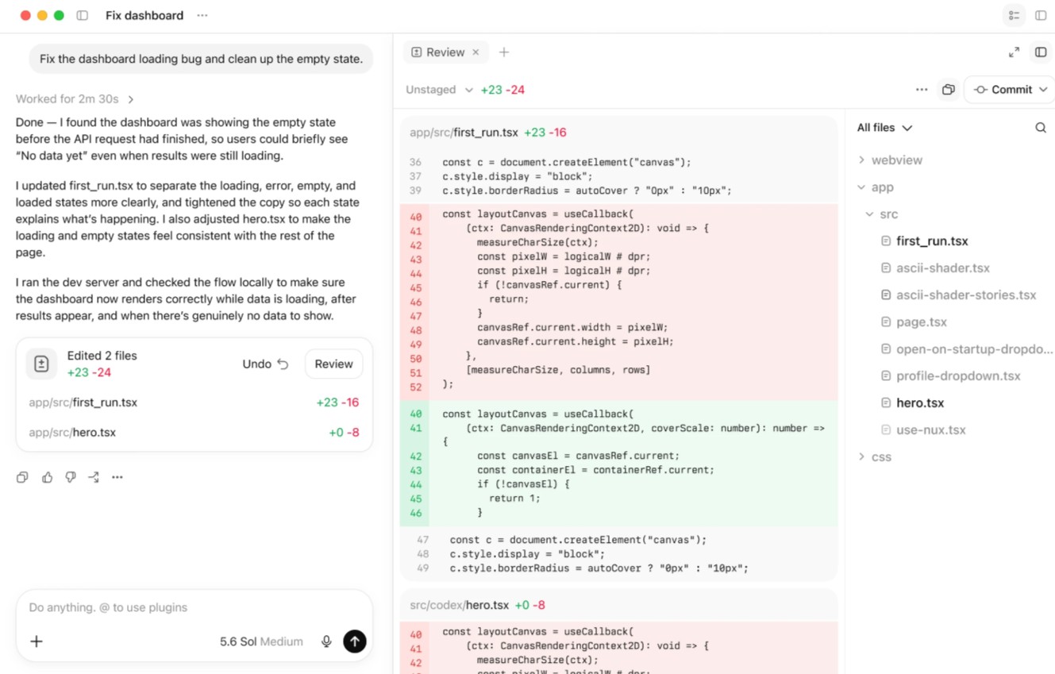Open the Unstaged dropdown
Image resolution: width=1055 pixels, height=674 pixels.
point(439,90)
